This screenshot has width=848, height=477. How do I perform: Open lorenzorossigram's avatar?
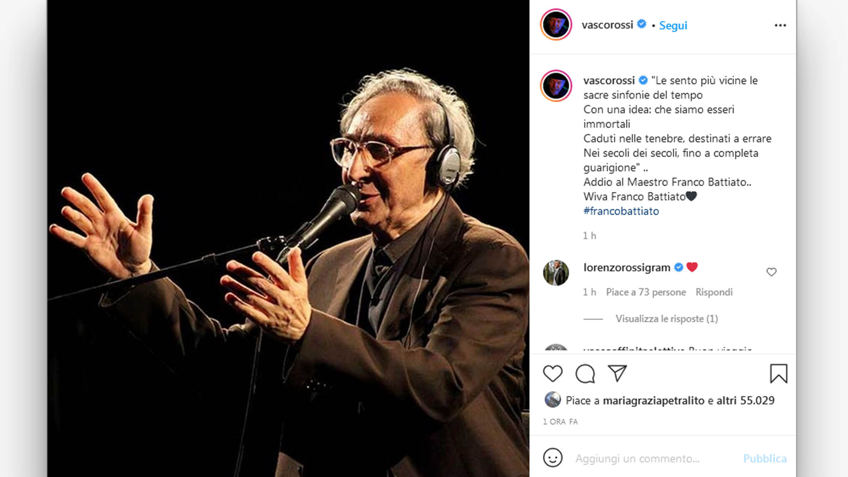coord(556,273)
